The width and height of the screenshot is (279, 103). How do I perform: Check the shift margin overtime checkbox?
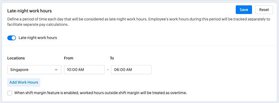coord(10,93)
